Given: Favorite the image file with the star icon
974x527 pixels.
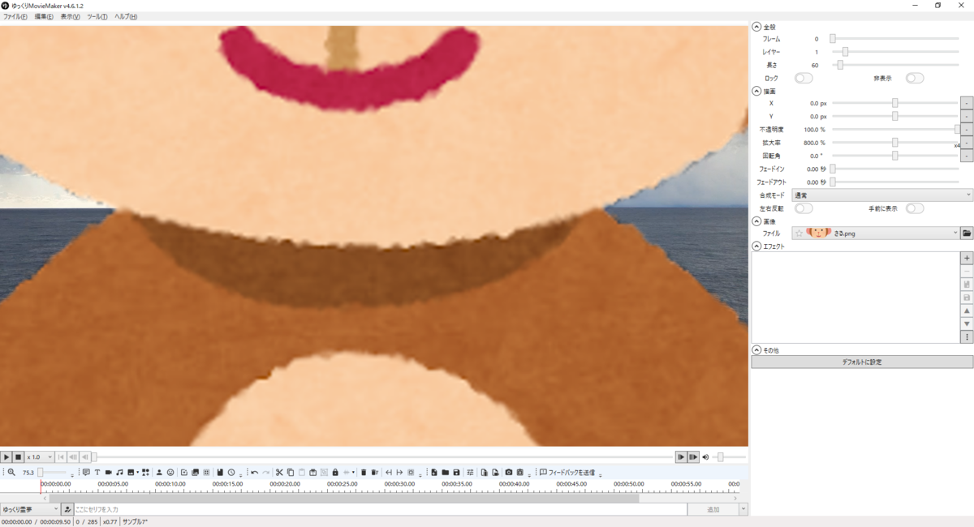Looking at the screenshot, I should (x=799, y=234).
